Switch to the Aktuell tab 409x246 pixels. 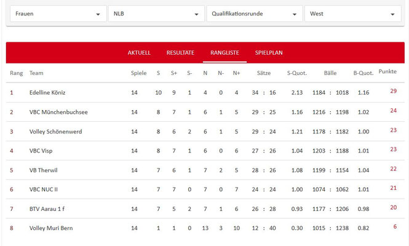coord(139,53)
